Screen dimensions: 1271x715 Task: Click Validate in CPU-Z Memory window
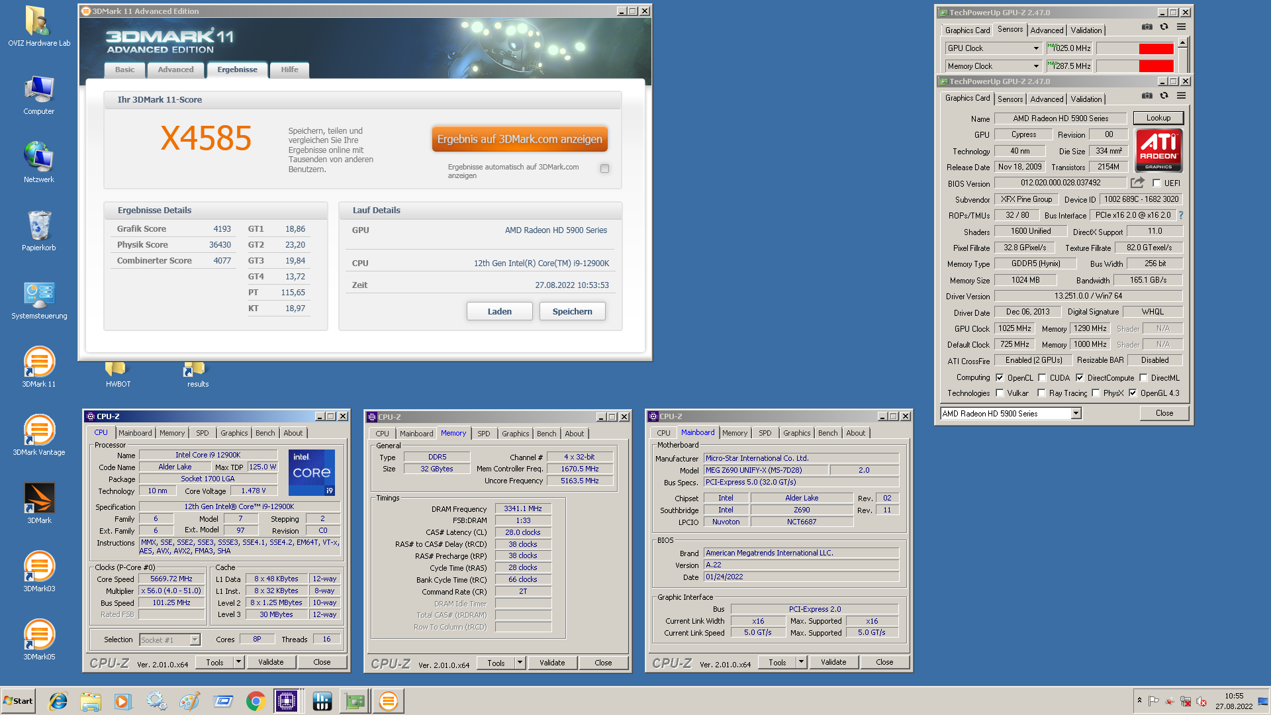point(552,663)
